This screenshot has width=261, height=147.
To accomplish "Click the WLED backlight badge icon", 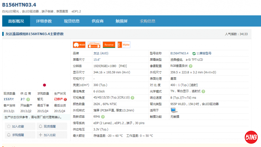I will tap(78, 45).
